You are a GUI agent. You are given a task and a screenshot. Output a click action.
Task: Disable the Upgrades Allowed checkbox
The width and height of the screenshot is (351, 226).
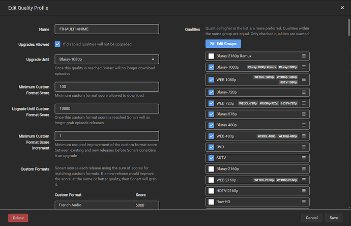[57, 44]
